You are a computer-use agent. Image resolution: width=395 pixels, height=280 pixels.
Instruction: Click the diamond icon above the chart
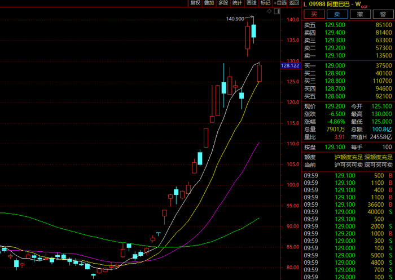(269, 11)
